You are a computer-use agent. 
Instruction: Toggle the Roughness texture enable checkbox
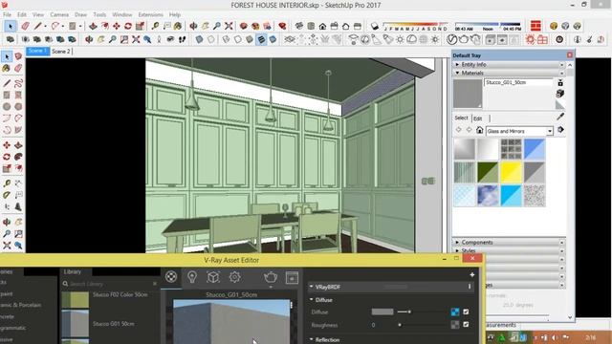pos(466,325)
